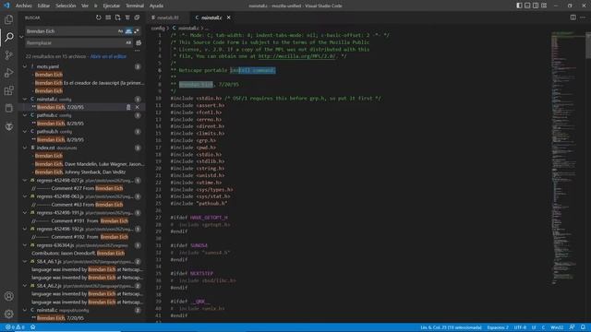591x332 pixels.
Task: Open the Explorer view in activity bar
Action: tap(8, 19)
